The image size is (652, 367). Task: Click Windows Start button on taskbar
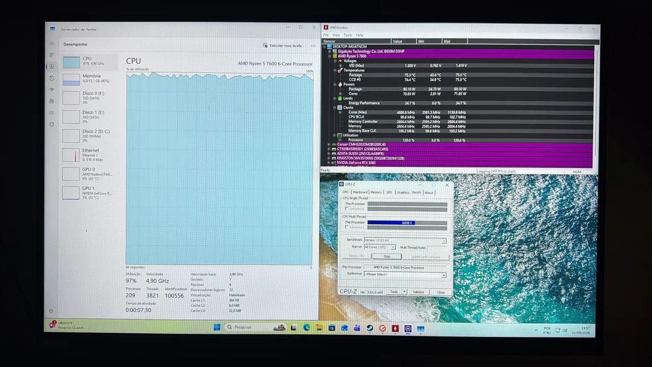click(217, 327)
